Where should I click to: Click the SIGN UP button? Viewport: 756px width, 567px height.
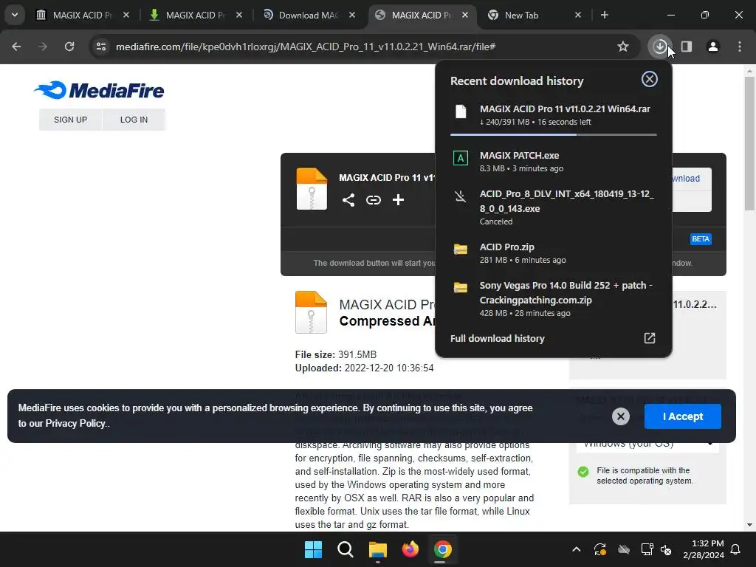click(70, 120)
